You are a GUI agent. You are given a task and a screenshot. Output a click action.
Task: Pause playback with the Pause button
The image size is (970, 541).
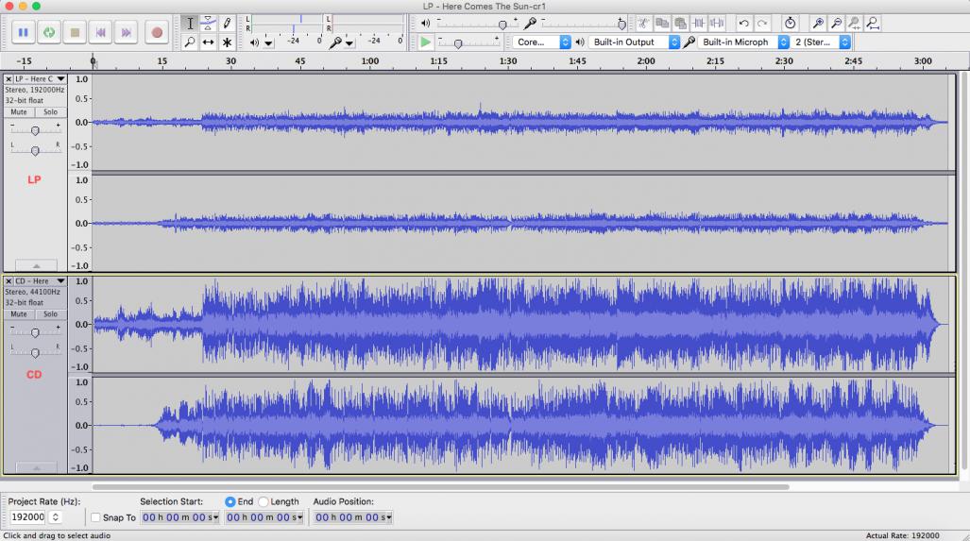click(24, 32)
